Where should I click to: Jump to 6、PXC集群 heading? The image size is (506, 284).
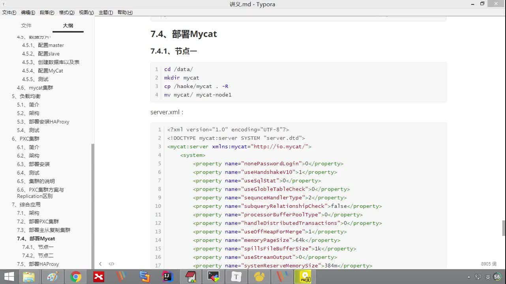pos(26,139)
